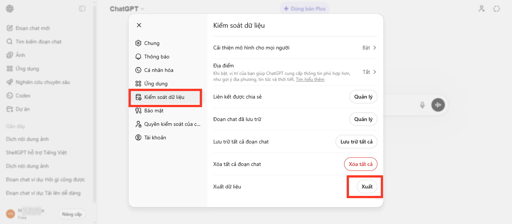The height and width of the screenshot is (224, 512).
Task: Close the settings dialog with the X icon
Action: [x=139, y=25]
